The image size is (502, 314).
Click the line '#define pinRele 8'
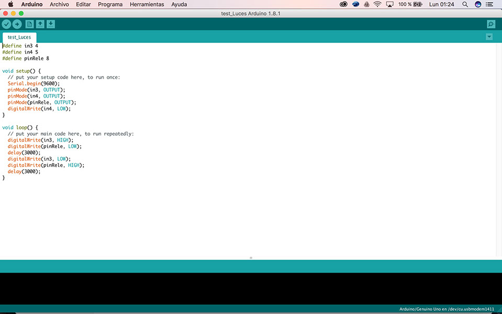[26, 58]
